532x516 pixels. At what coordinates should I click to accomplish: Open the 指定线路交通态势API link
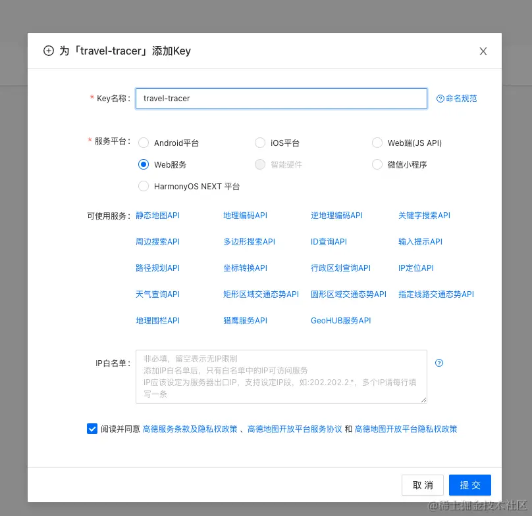pyautogui.click(x=436, y=294)
